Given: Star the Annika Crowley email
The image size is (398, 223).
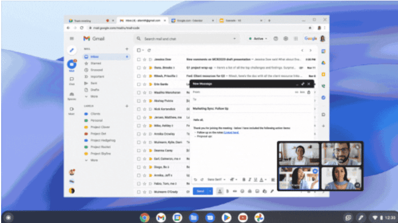Looking at the screenshot, I should pos(145,134).
